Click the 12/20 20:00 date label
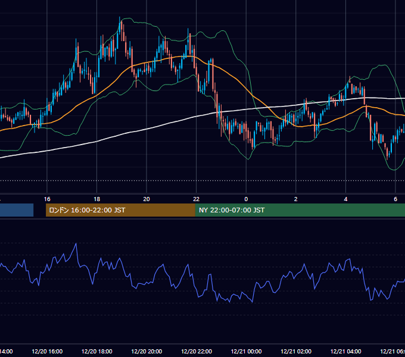The width and height of the screenshot is (405, 357). click(147, 351)
